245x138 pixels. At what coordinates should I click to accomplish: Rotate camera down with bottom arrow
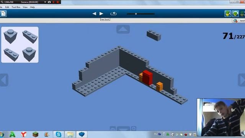(x=123, y=129)
